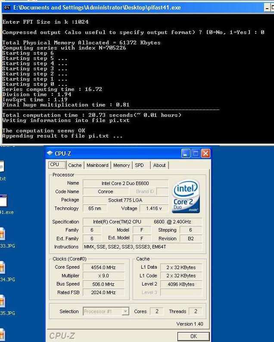The image size is (274, 342).
Task: Click the Multiplier value 'x 9.0'
Action: [103, 276]
